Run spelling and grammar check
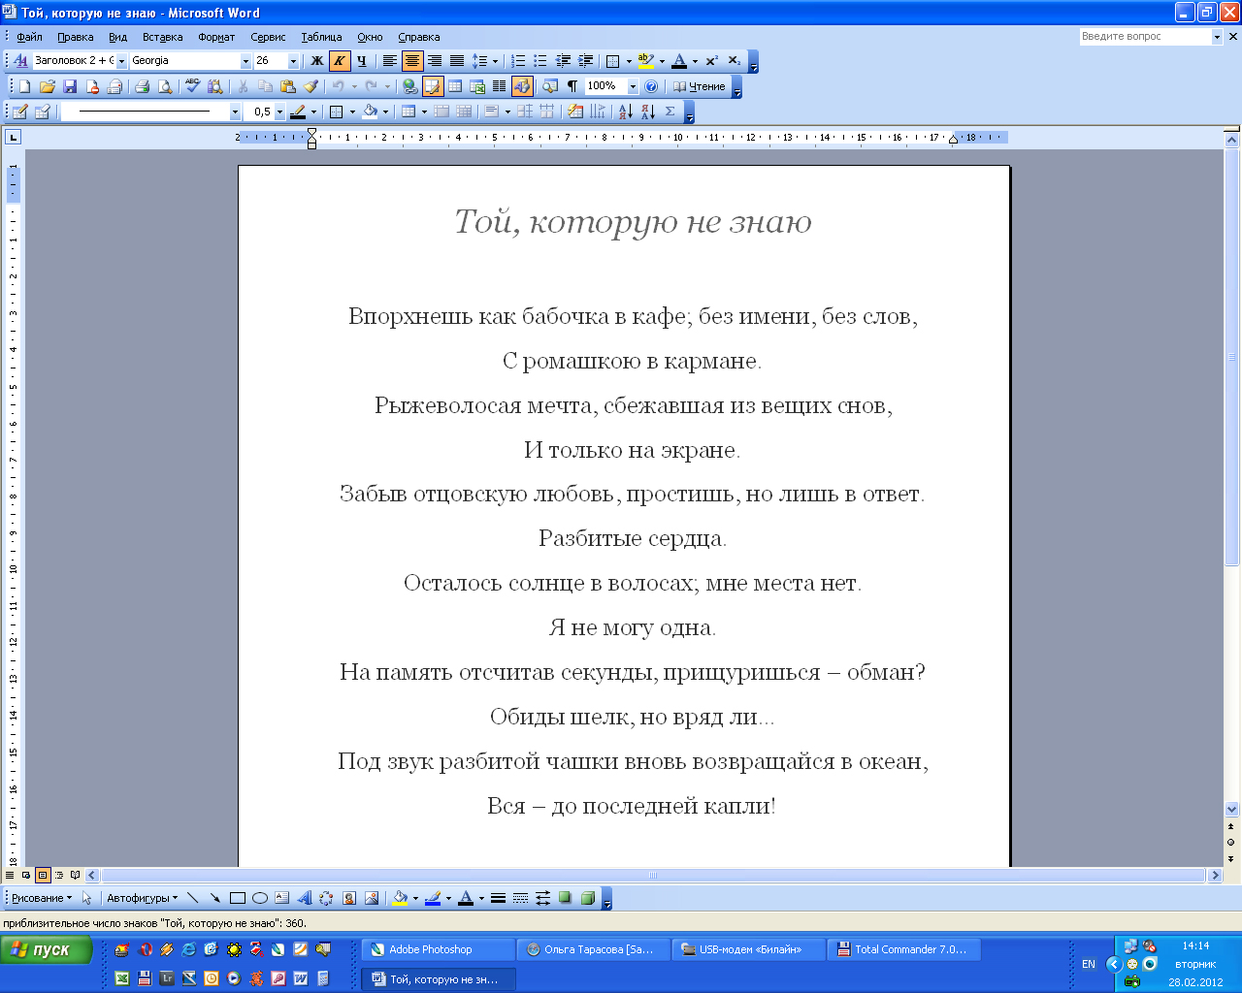Screen dimensions: 1242x993 tap(193, 86)
